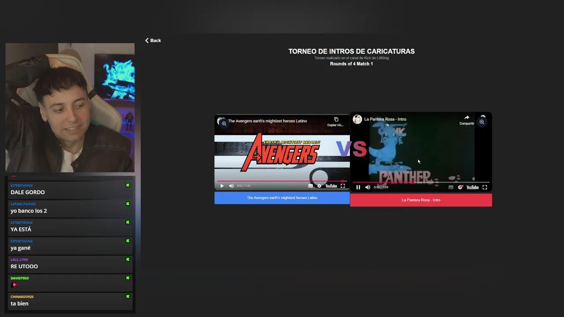Zoom in on the Avengers video magnifier
Viewport: 564px width, 317px height.
click(x=224, y=124)
